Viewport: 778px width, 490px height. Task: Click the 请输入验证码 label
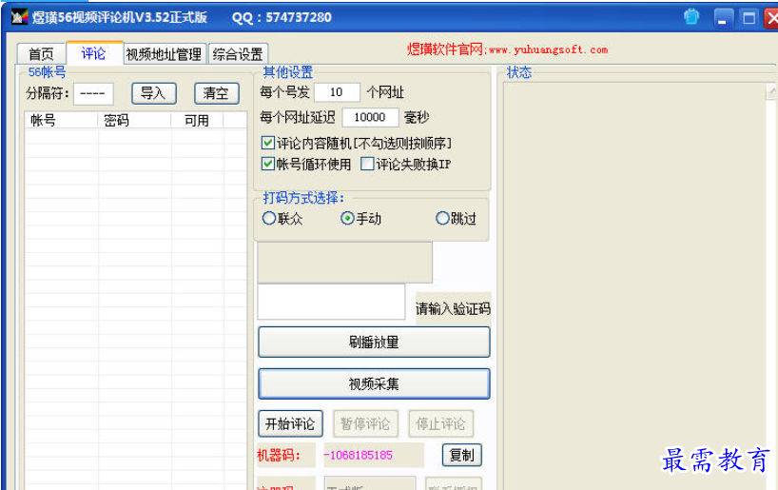pos(453,309)
